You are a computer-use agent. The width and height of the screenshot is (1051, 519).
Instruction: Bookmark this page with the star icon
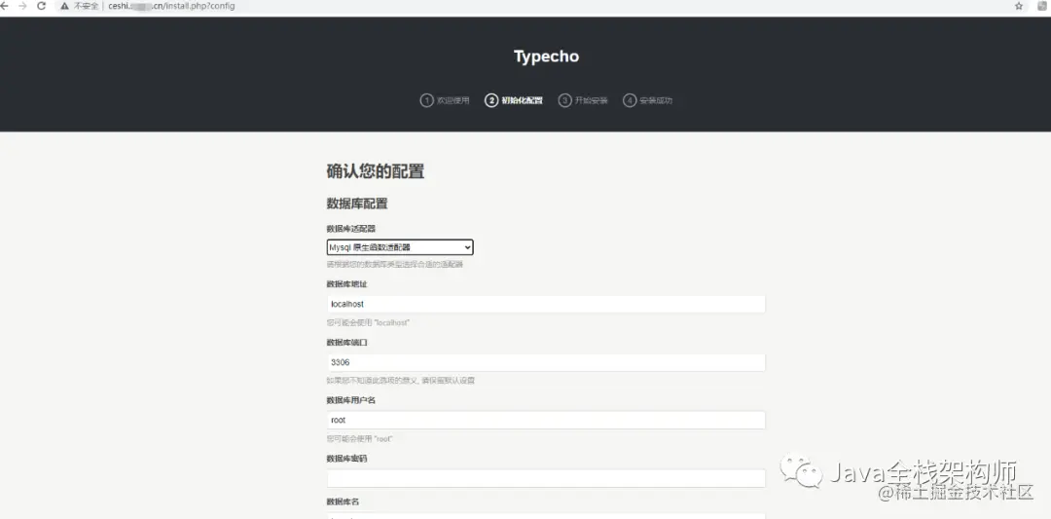[1019, 6]
